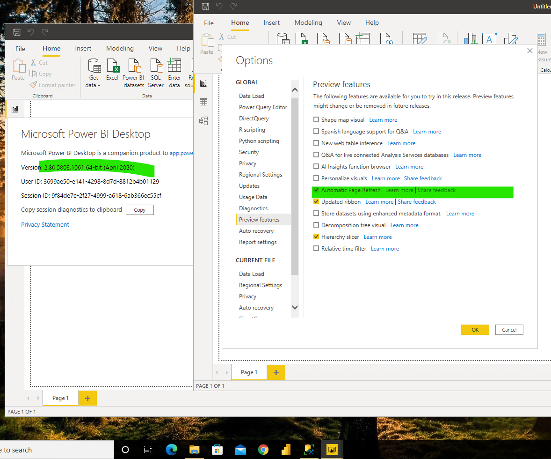Screen dimensions: 551x459
Task: Click Windows taskbar search box
Action: click(x=57, y=450)
